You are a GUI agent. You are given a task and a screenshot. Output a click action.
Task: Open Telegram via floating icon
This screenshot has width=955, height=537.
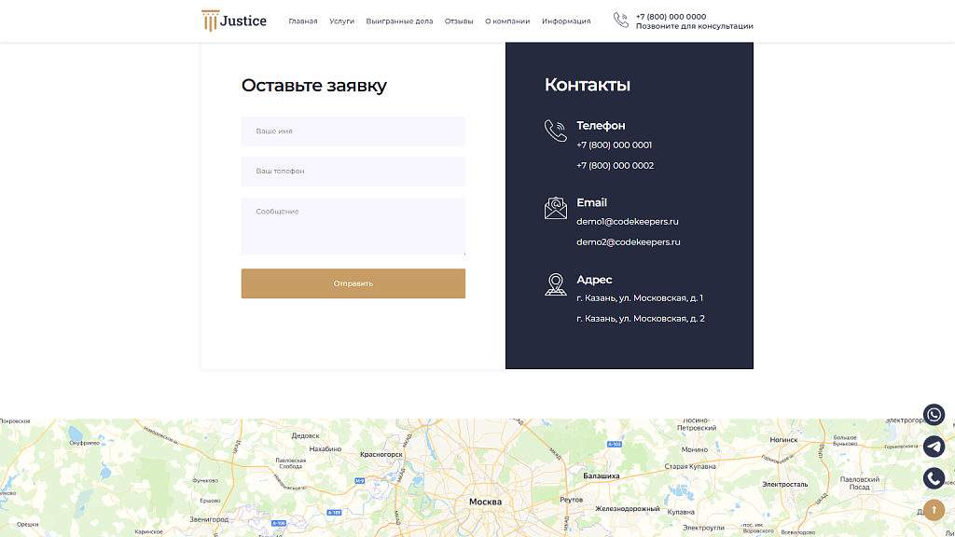[934, 447]
